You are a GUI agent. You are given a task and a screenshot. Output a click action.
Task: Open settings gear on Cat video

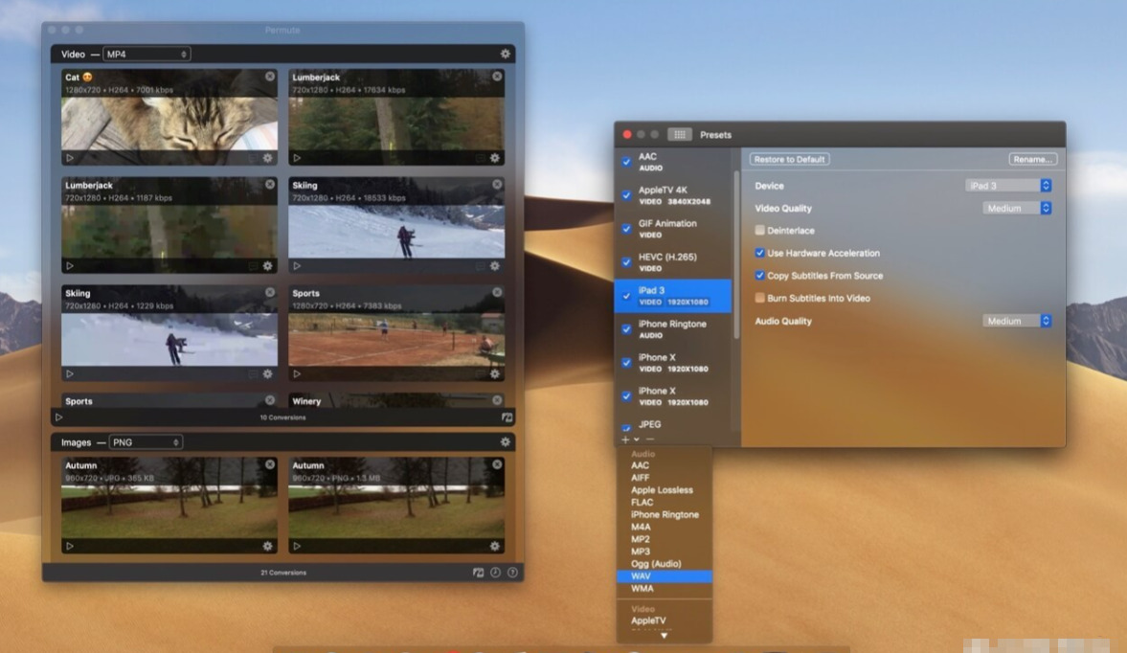coord(268,158)
